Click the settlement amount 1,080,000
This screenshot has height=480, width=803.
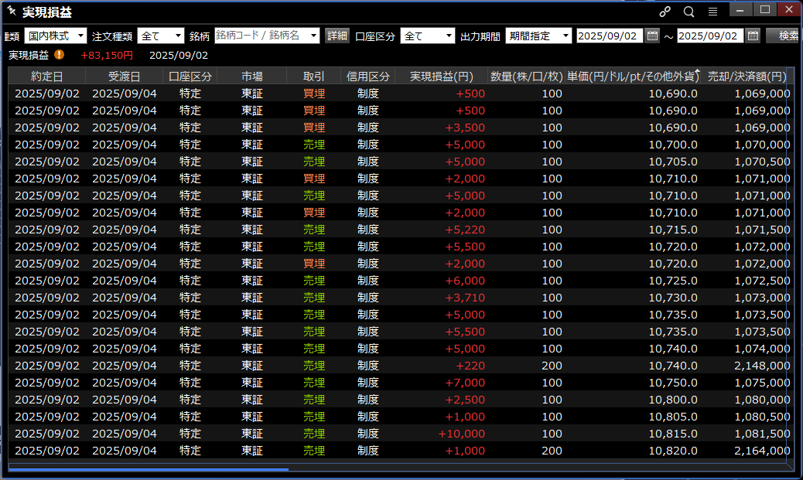point(762,399)
